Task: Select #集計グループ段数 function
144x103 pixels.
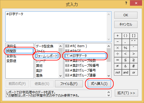Action: [x=86, y=61]
